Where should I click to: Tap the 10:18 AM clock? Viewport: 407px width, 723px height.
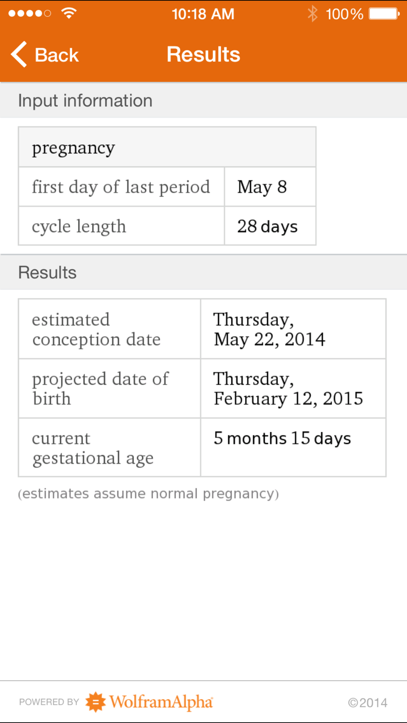(x=203, y=14)
